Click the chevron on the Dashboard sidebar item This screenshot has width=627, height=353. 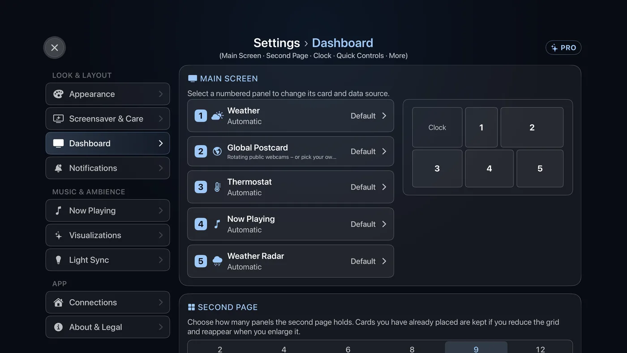(x=161, y=143)
